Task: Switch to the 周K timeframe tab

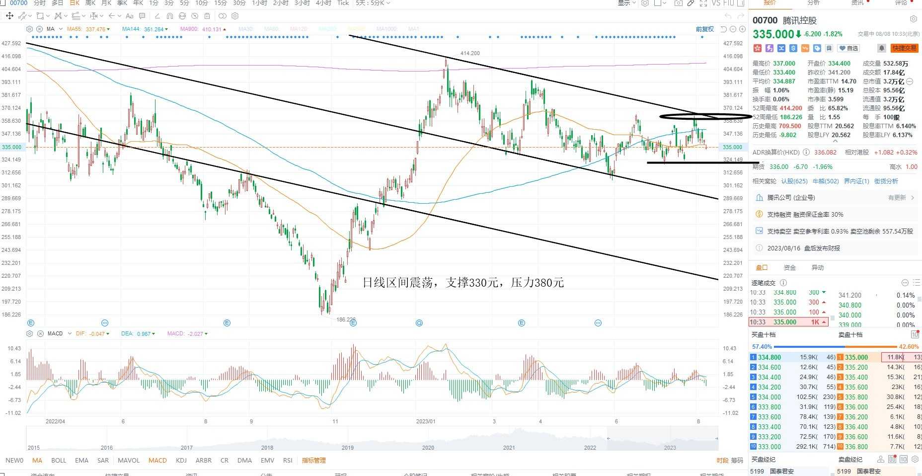Action: pos(90,3)
